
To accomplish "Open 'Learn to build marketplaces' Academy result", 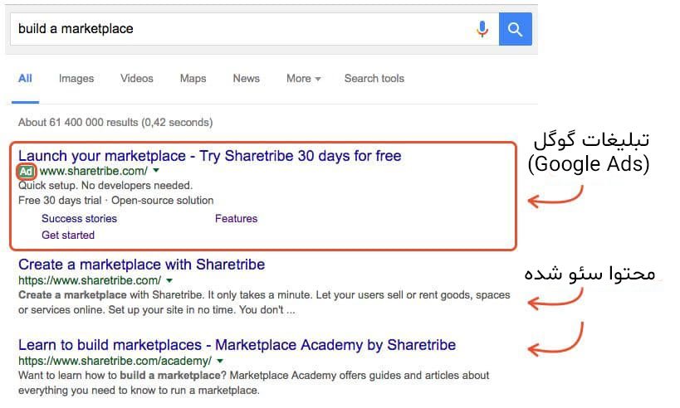I will tap(237, 345).
